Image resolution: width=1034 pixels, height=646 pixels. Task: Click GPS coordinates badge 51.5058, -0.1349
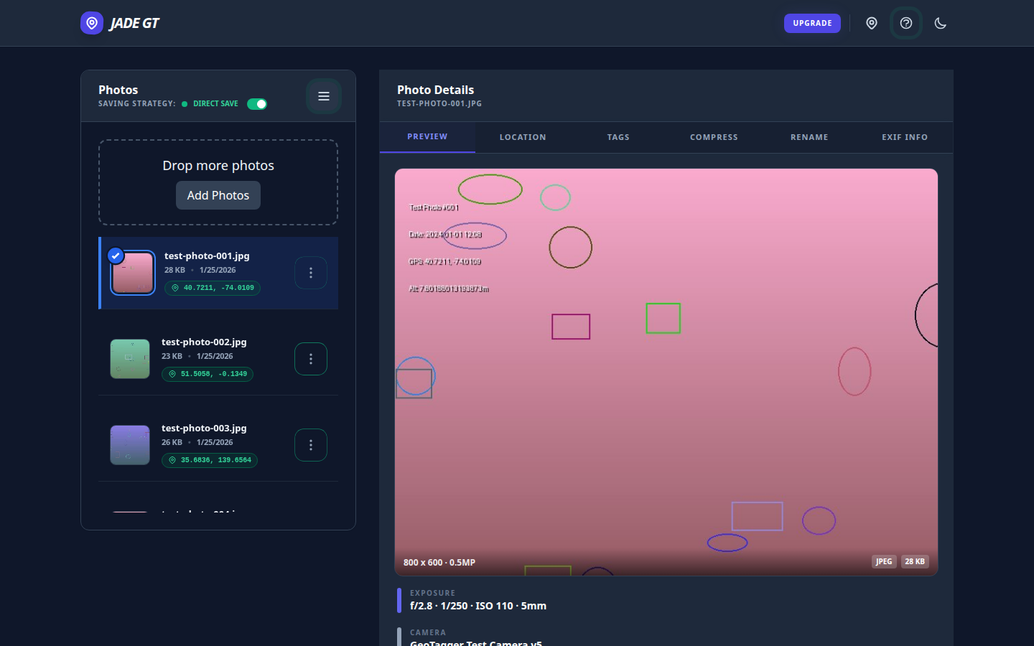pos(208,374)
